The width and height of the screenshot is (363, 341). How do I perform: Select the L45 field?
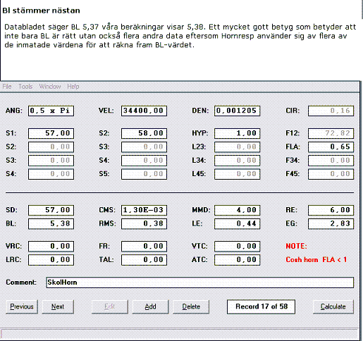(x=237, y=174)
